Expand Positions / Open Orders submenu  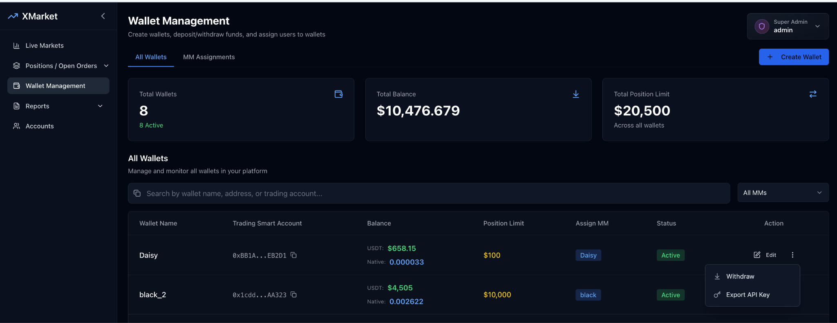click(x=106, y=66)
